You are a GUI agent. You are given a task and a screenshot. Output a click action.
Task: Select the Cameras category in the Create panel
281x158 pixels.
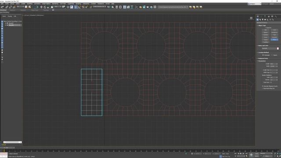pyautogui.click(x=265, y=19)
